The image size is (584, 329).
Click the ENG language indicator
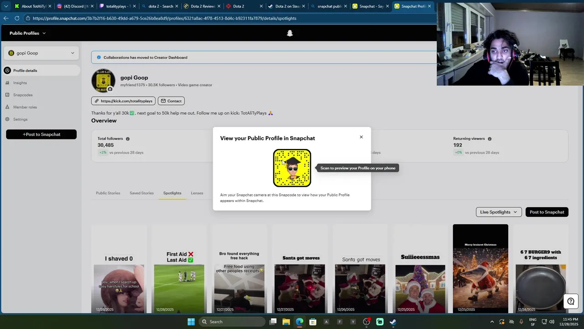(533, 322)
